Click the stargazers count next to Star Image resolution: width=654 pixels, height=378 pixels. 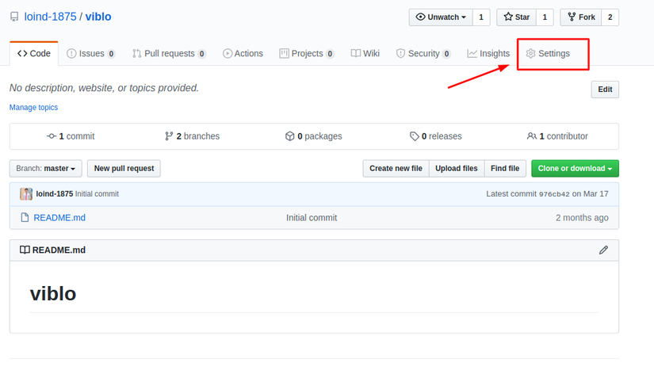click(x=545, y=17)
